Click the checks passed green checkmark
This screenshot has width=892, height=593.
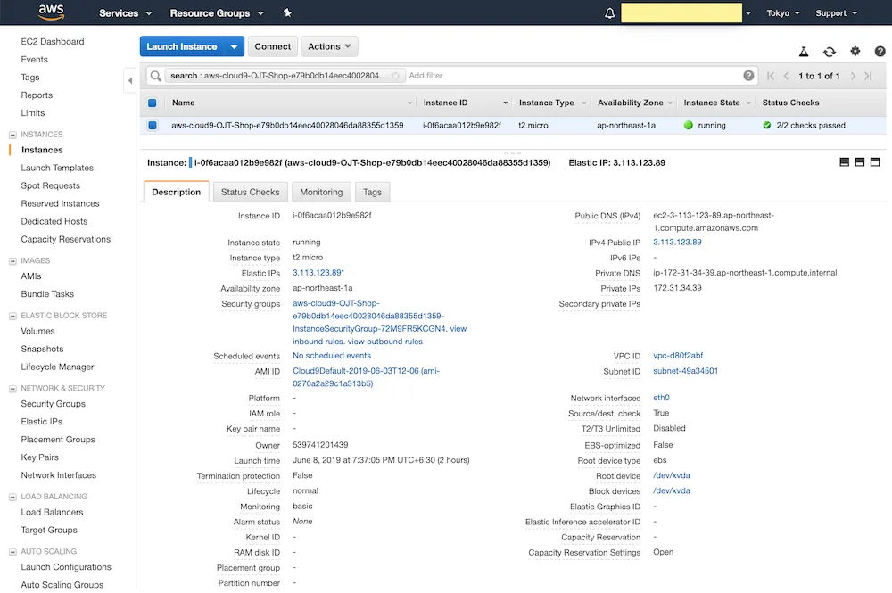[x=767, y=125]
